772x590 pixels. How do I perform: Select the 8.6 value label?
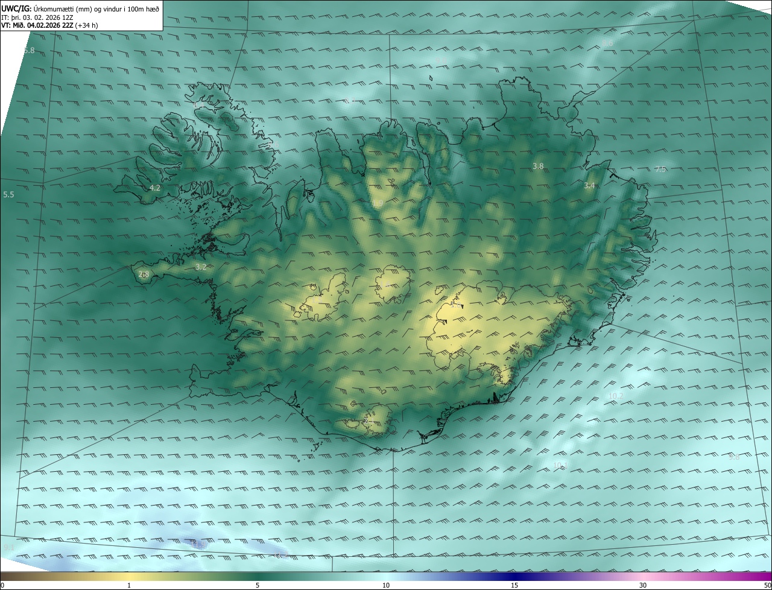pyautogui.click(x=607, y=43)
